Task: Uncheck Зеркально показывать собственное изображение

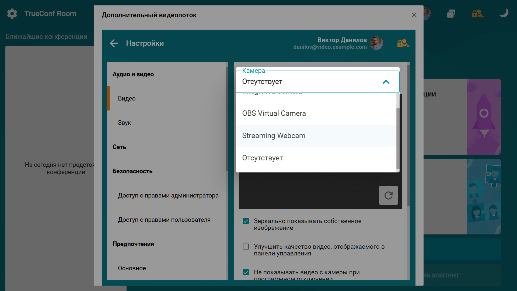Action: point(246,221)
